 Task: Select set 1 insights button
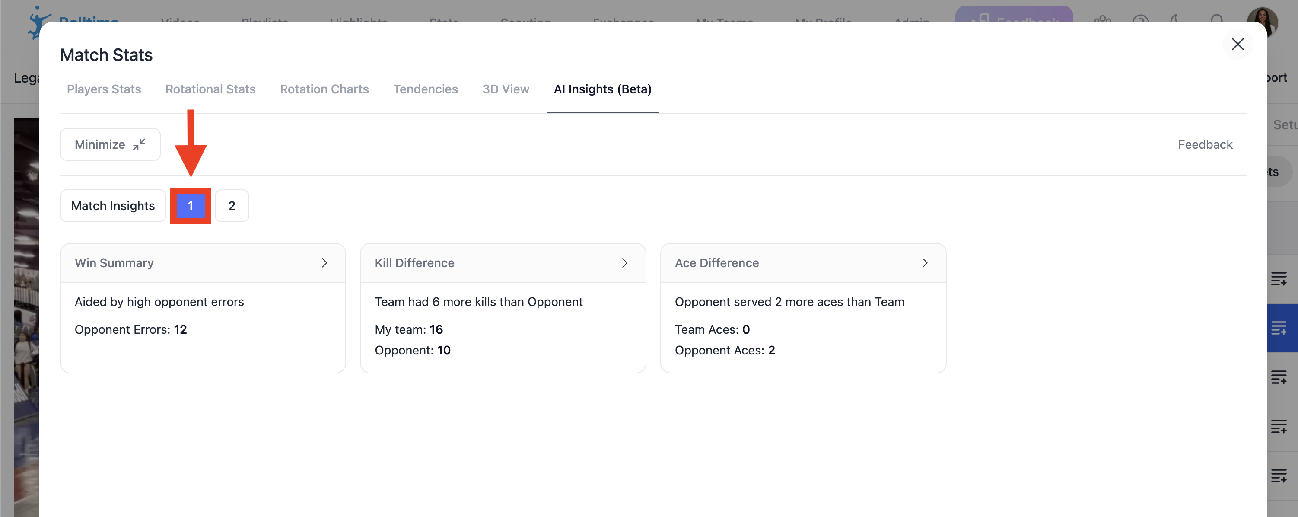(x=191, y=206)
